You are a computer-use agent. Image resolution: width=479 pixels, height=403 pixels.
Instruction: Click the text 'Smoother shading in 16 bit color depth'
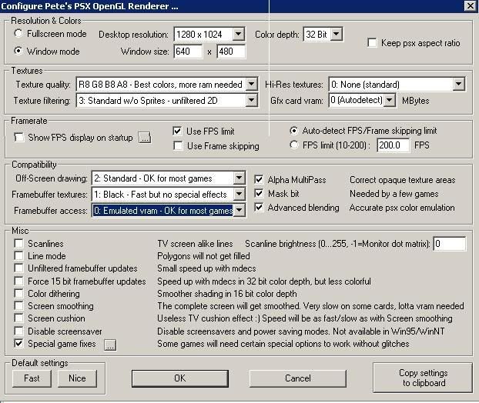click(x=227, y=294)
